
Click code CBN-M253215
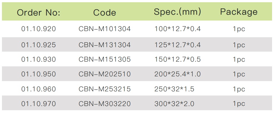[104, 89]
